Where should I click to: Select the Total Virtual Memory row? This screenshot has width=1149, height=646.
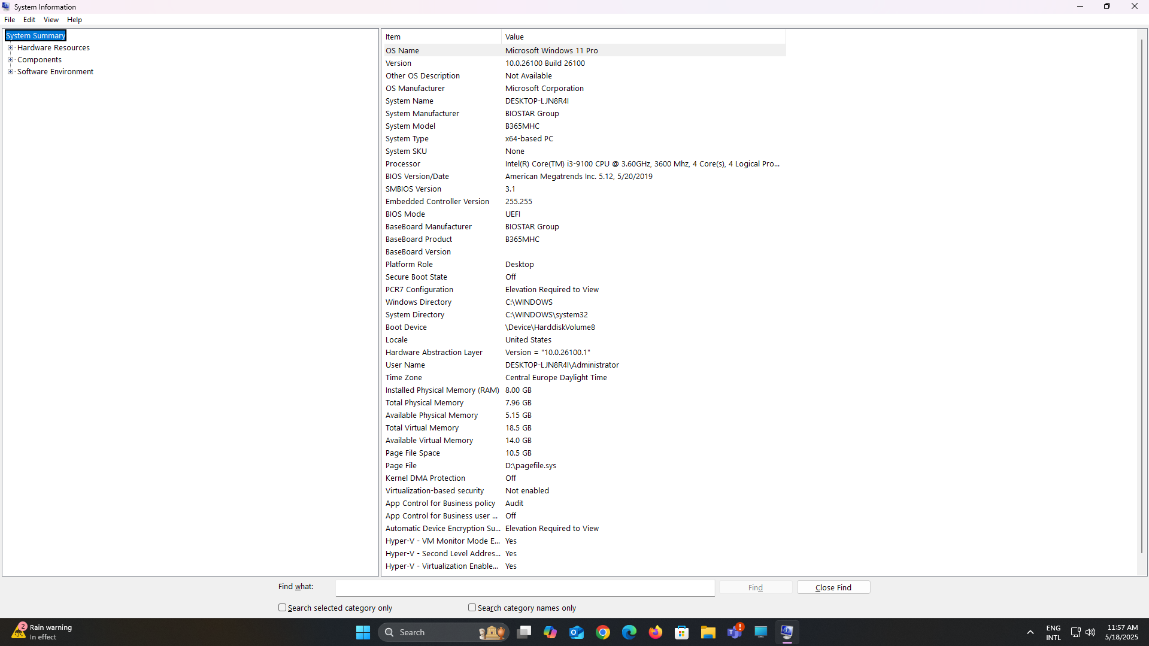584,428
